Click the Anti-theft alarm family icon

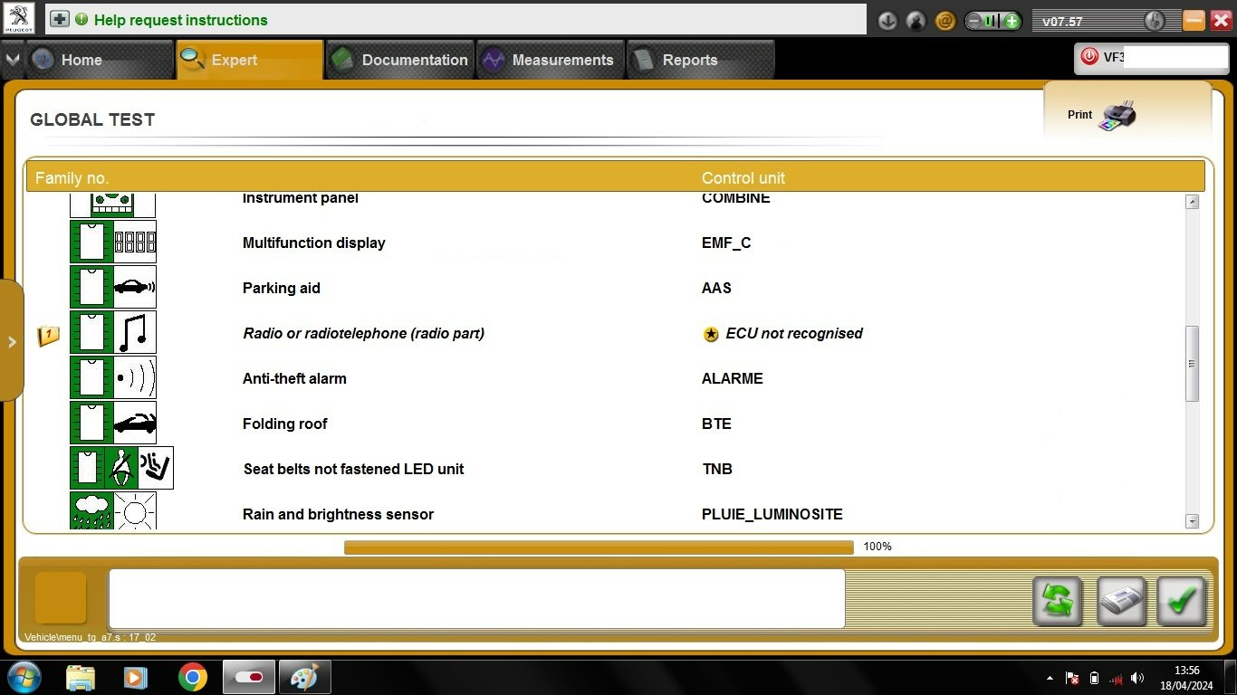tap(113, 378)
